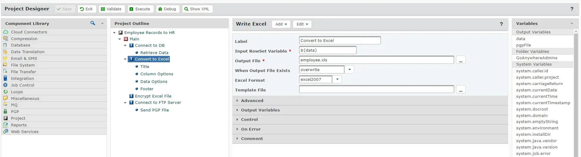Open the Excel Format dropdown arrow
The image size is (581, 157).
click(337, 80)
